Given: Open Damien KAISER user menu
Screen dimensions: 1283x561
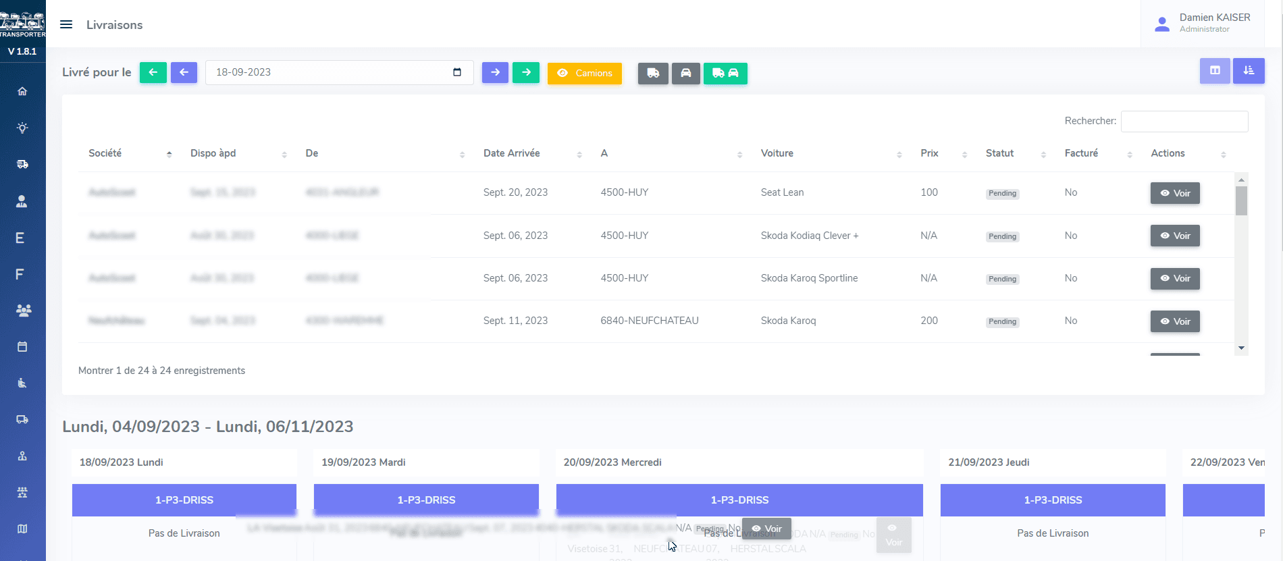Looking at the screenshot, I should [x=1205, y=24].
